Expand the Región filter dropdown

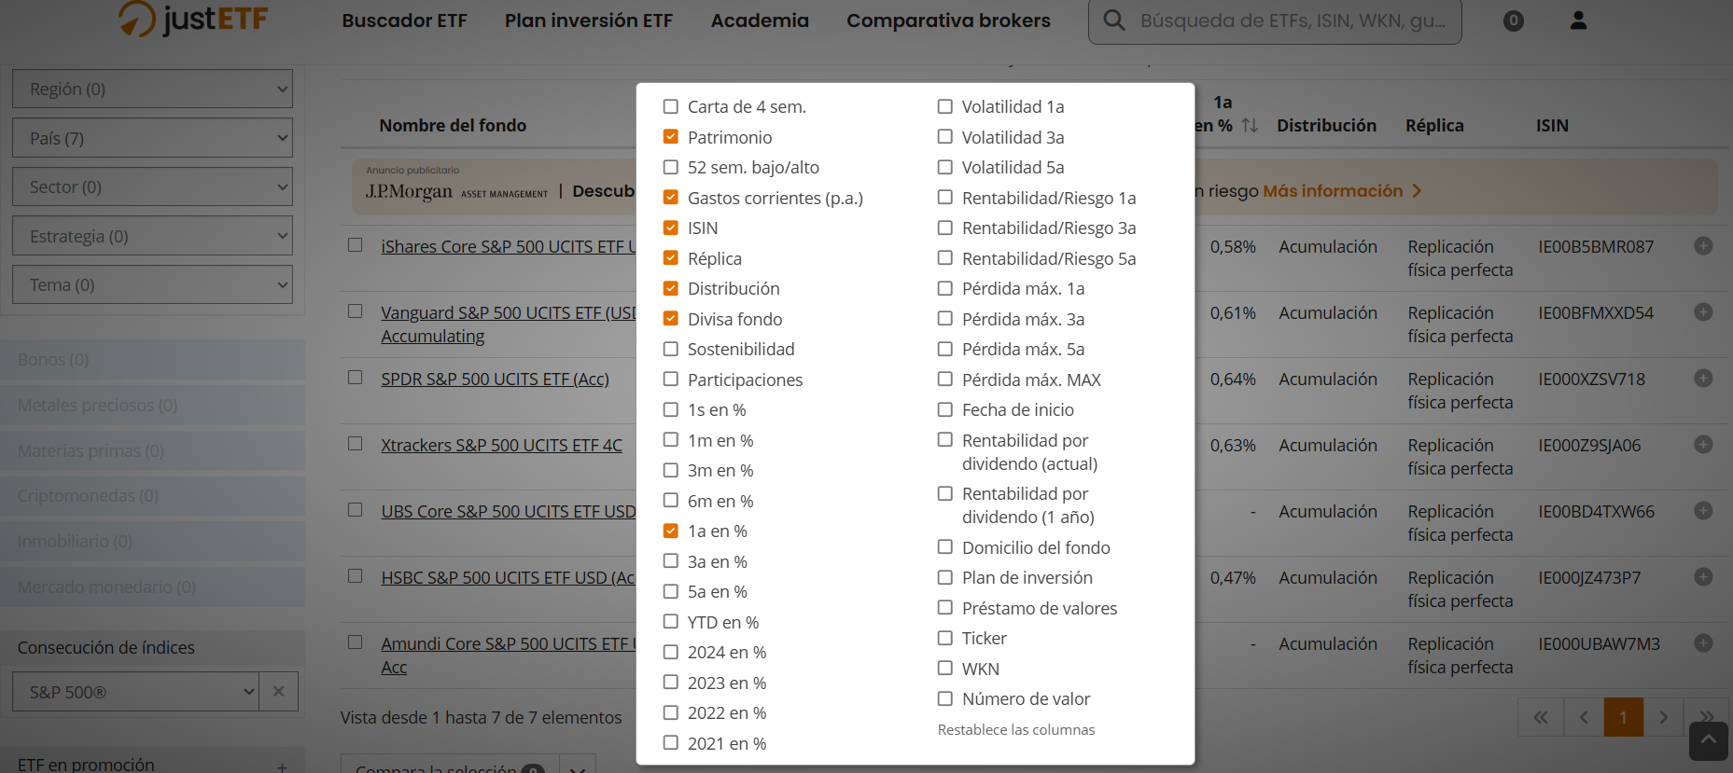tap(152, 90)
